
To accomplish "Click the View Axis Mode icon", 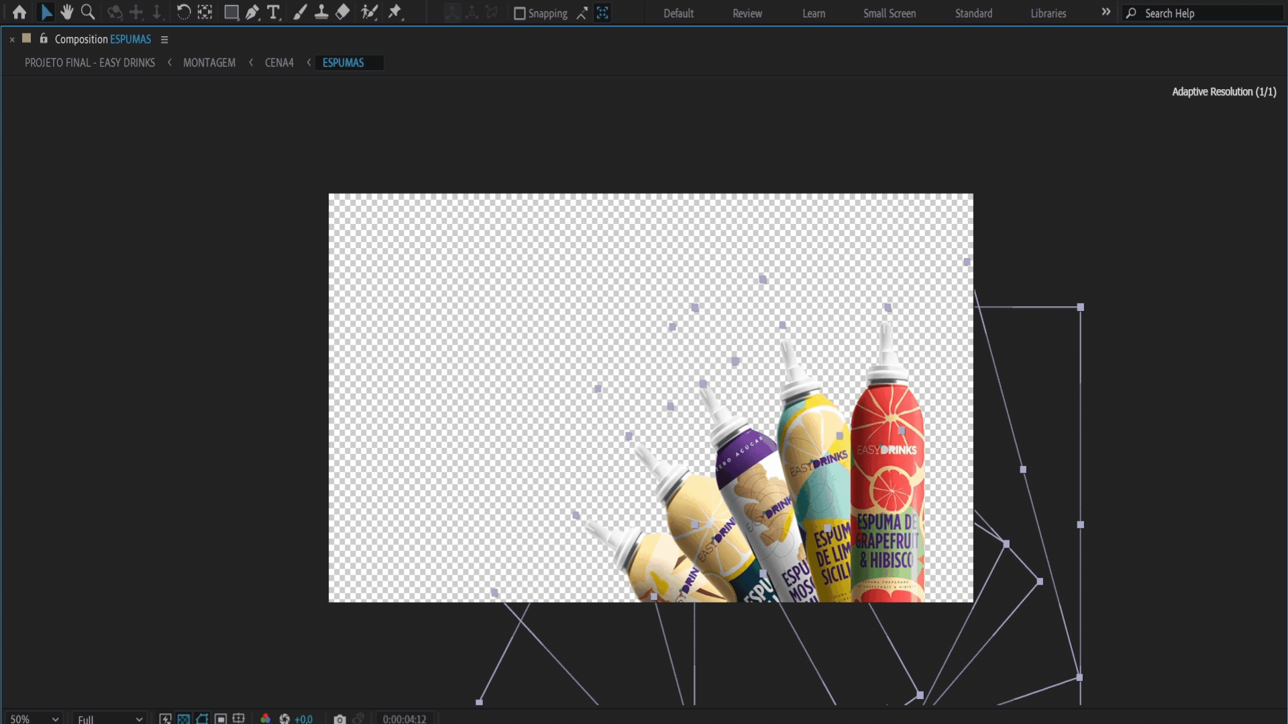I will [492, 13].
